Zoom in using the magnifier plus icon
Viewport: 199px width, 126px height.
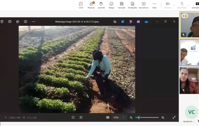(x=163, y=118)
